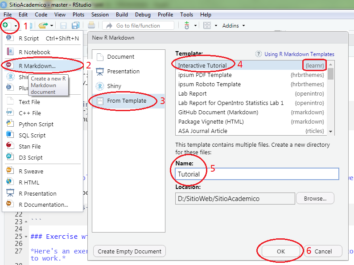
Task: Select Package Vignette (HTML) template
Action: tap(251, 121)
